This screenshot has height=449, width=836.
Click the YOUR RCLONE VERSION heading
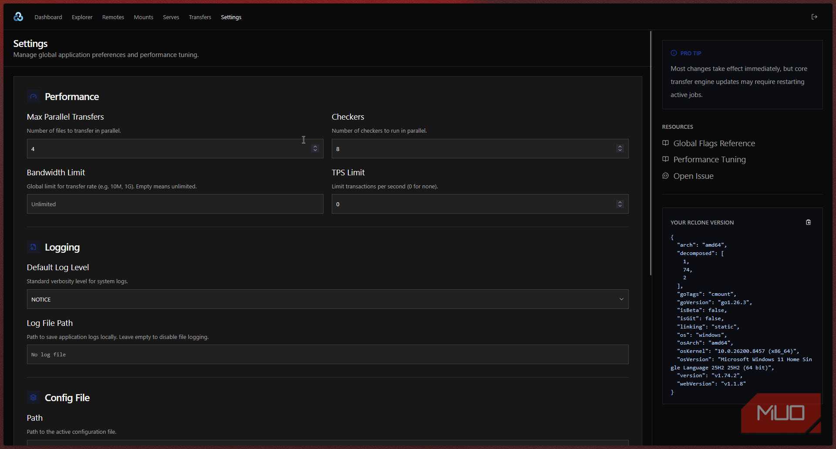[x=702, y=222]
